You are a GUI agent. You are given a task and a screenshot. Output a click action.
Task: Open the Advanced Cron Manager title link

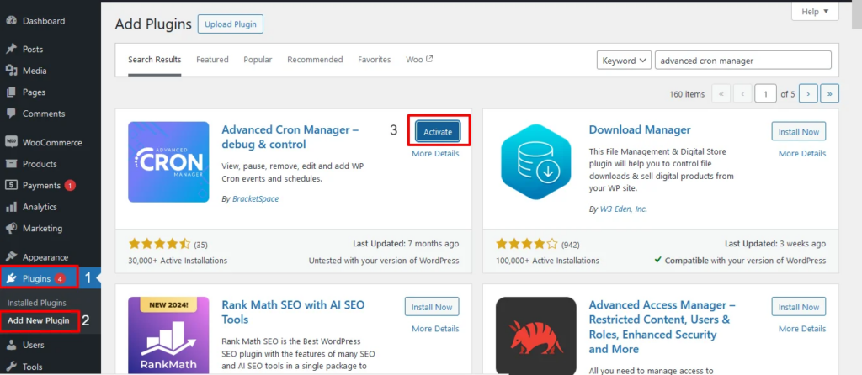pos(290,137)
